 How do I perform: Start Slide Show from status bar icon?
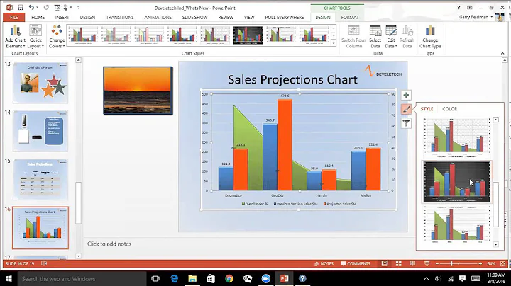(x=427, y=263)
